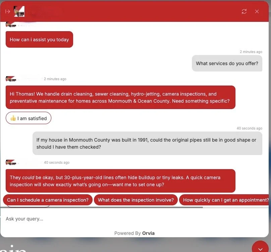This screenshot has width=271, height=252.
Task: Open the Orvia link in footer
Action: point(148,233)
